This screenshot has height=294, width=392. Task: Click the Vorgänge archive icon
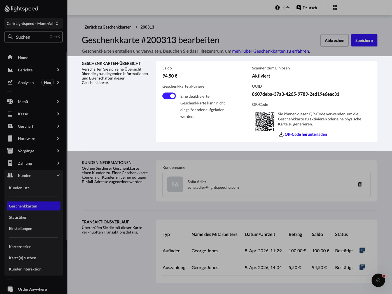10,151
